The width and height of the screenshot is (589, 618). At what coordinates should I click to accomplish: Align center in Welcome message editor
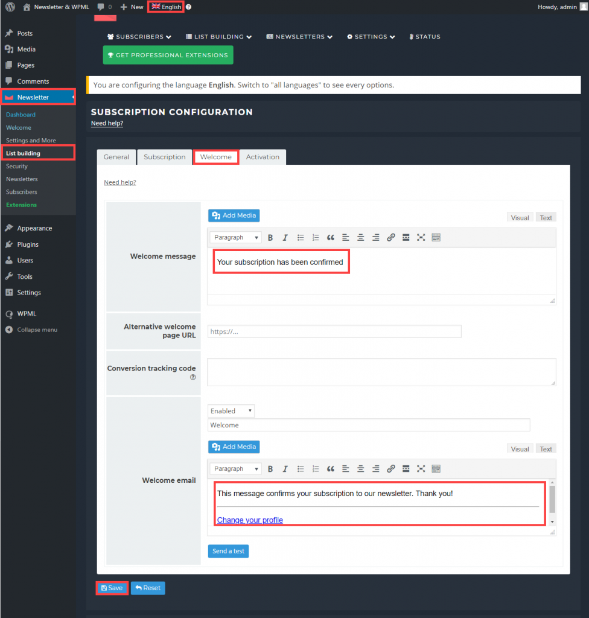pyautogui.click(x=360, y=237)
